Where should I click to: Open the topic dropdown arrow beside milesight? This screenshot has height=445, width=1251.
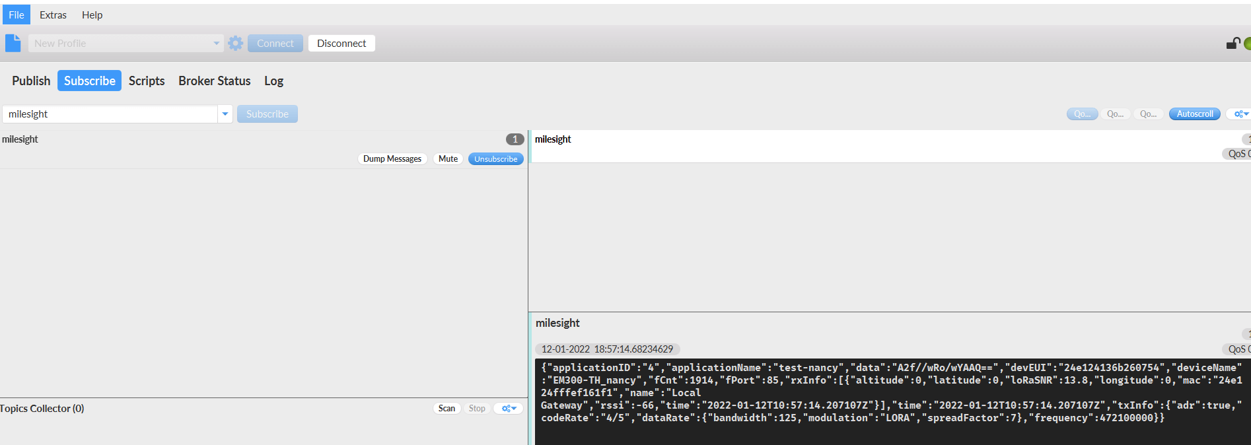(x=225, y=114)
